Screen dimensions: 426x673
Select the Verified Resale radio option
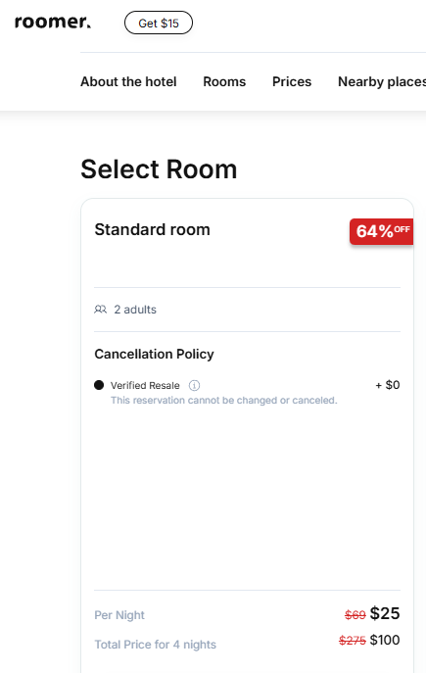(99, 385)
